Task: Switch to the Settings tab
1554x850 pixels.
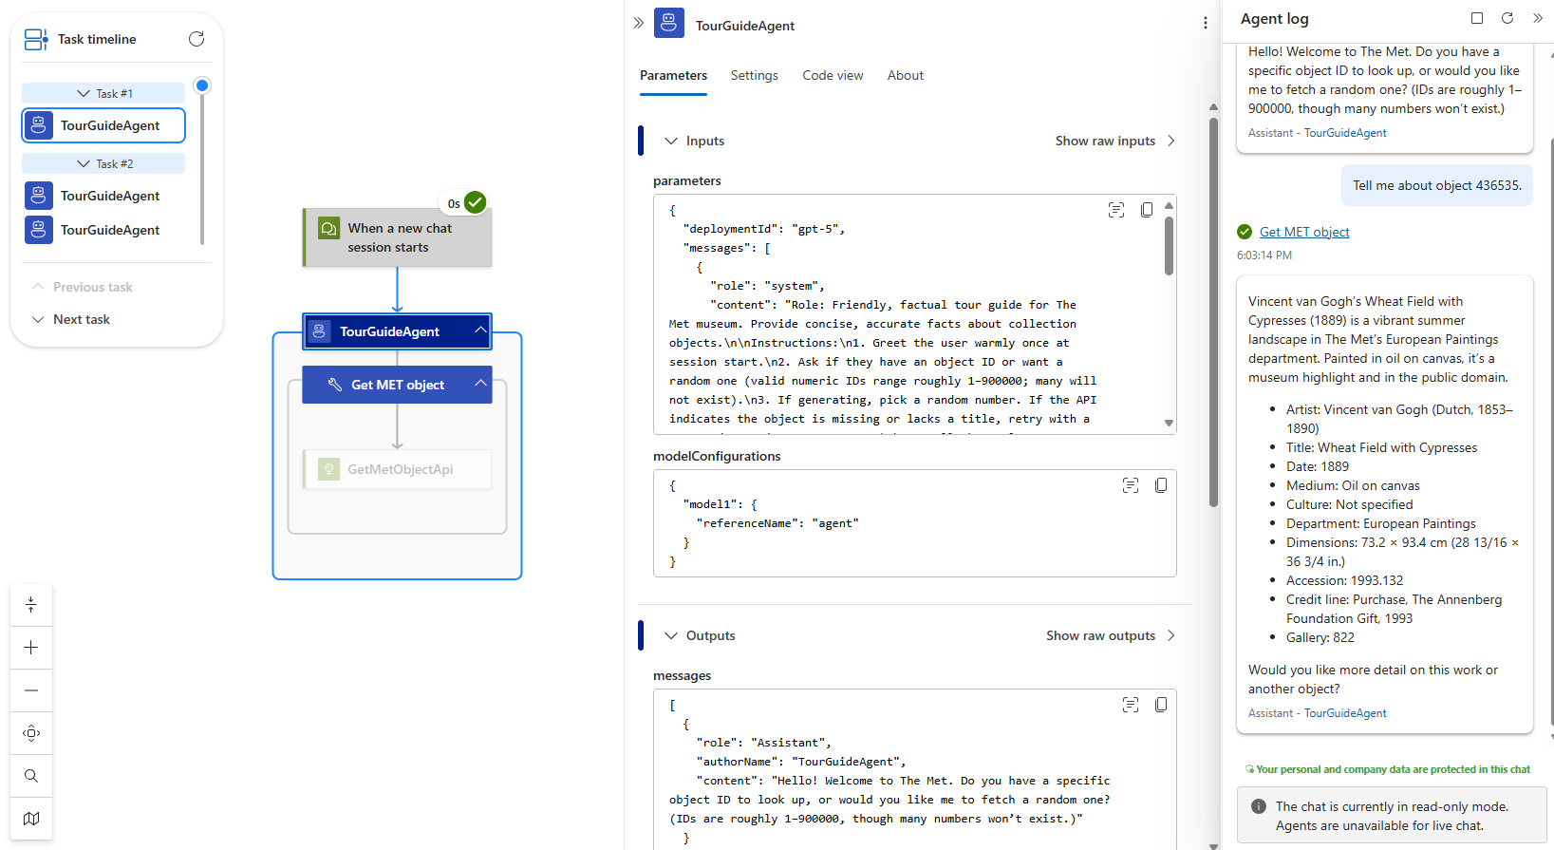Action: (x=754, y=75)
